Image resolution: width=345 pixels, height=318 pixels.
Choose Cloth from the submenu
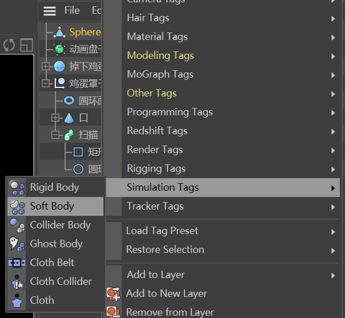(x=55, y=300)
